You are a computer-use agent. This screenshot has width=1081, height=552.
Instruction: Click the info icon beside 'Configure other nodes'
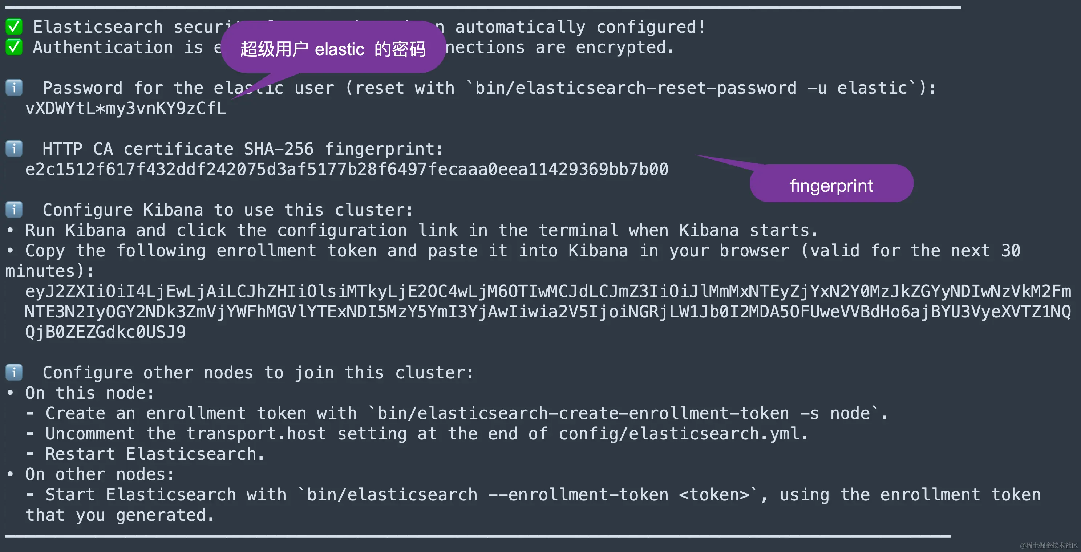(14, 372)
